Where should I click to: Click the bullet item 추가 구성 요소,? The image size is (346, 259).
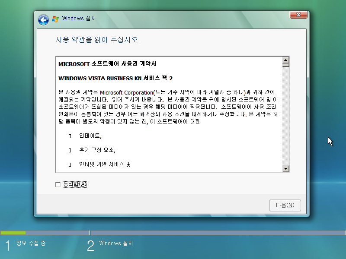(97, 150)
